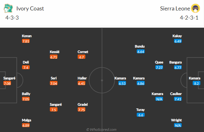The height and width of the screenshot is (132, 204).
Task: Select Sierra Leone goalkeeper Kamara's 8.2 rating
Action: click(x=196, y=83)
